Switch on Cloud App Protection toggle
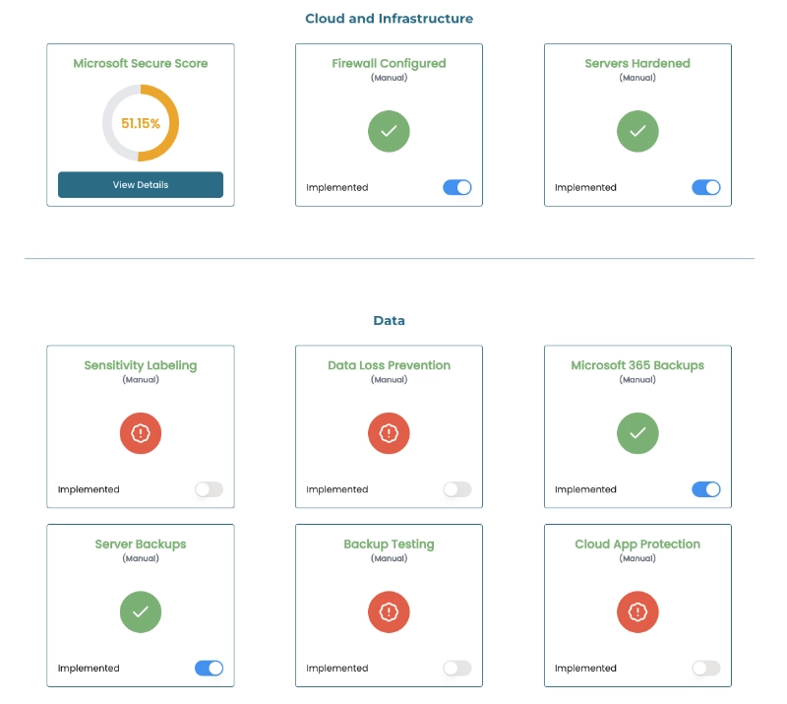Image resolution: width=787 pixels, height=704 pixels. pyautogui.click(x=706, y=668)
